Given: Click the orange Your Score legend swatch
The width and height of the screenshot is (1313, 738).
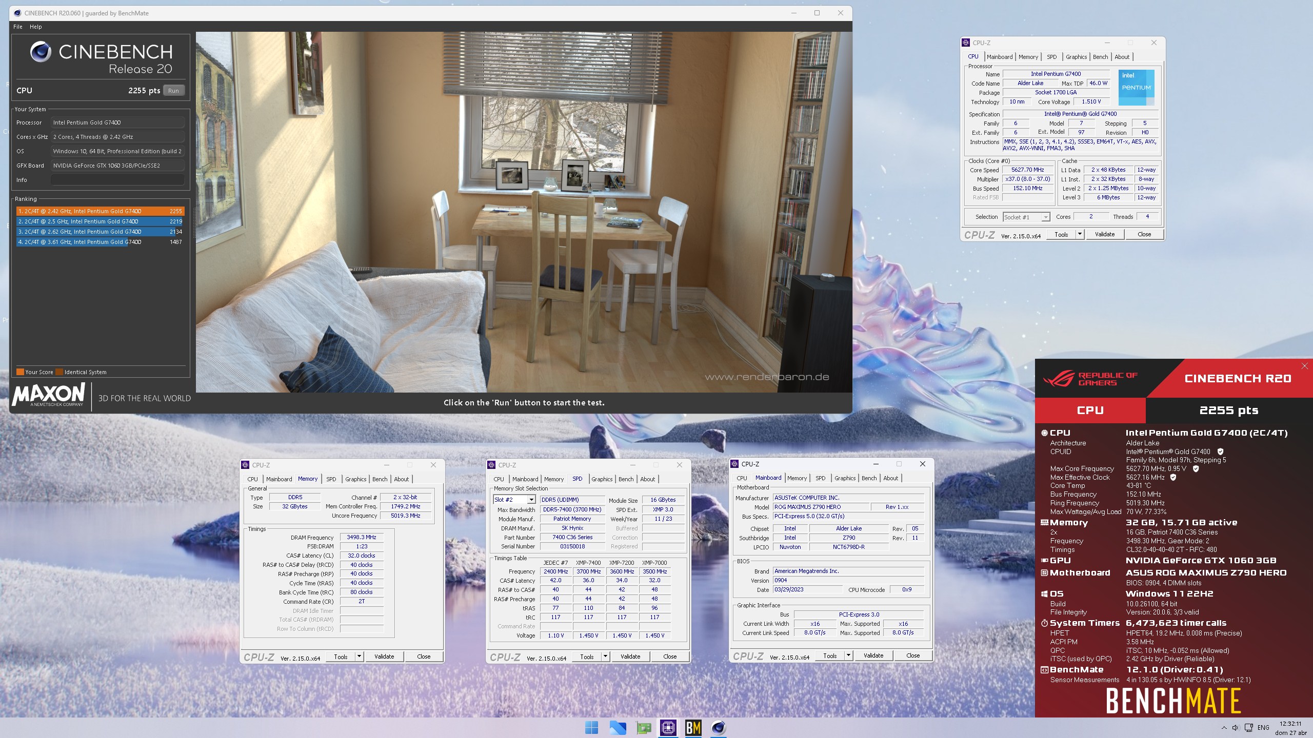Looking at the screenshot, I should 20,372.
